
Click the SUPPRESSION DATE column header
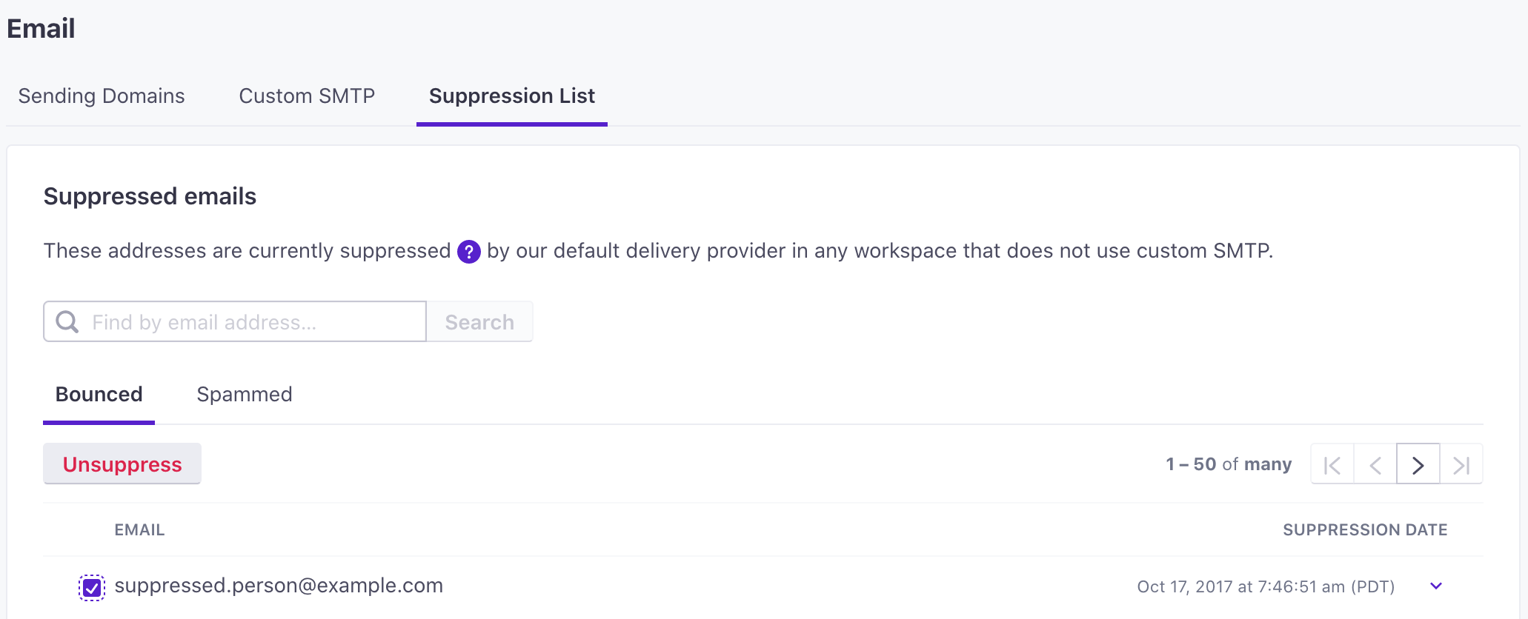pos(1365,530)
